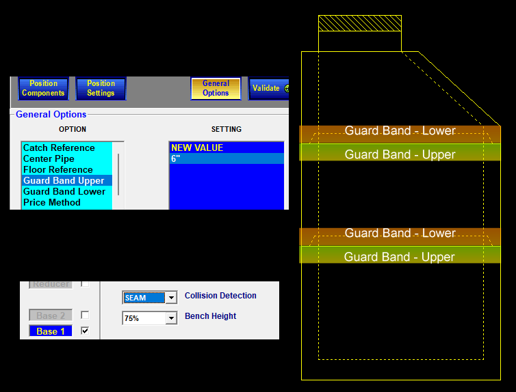This screenshot has height=392, width=516.
Task: Uncheck the Base 1 checkbox
Action: 85,331
